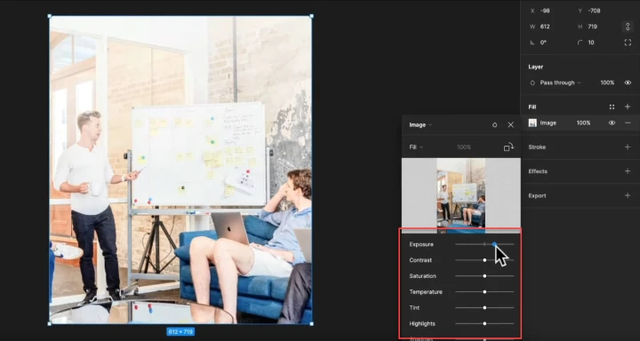Screen dimensions: 640x341
Task: Remove the Image fill with minus
Action: coord(628,123)
